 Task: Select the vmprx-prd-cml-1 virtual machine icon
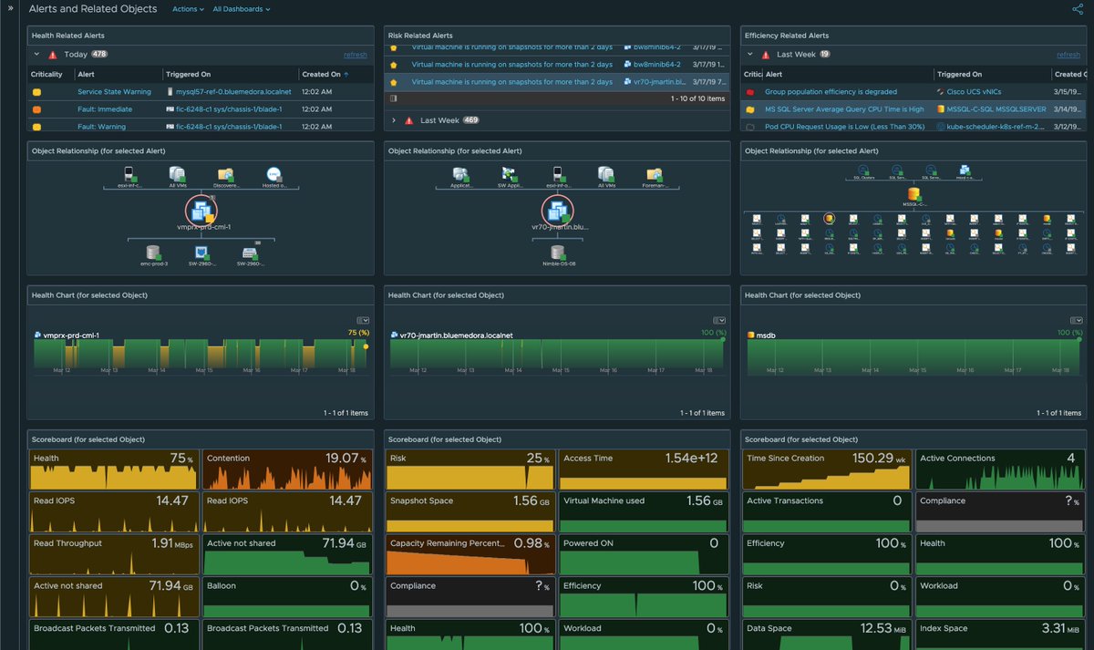pos(200,210)
